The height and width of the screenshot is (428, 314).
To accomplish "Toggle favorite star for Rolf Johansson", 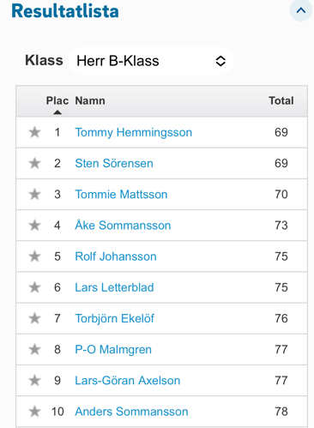I will click(x=34, y=256).
